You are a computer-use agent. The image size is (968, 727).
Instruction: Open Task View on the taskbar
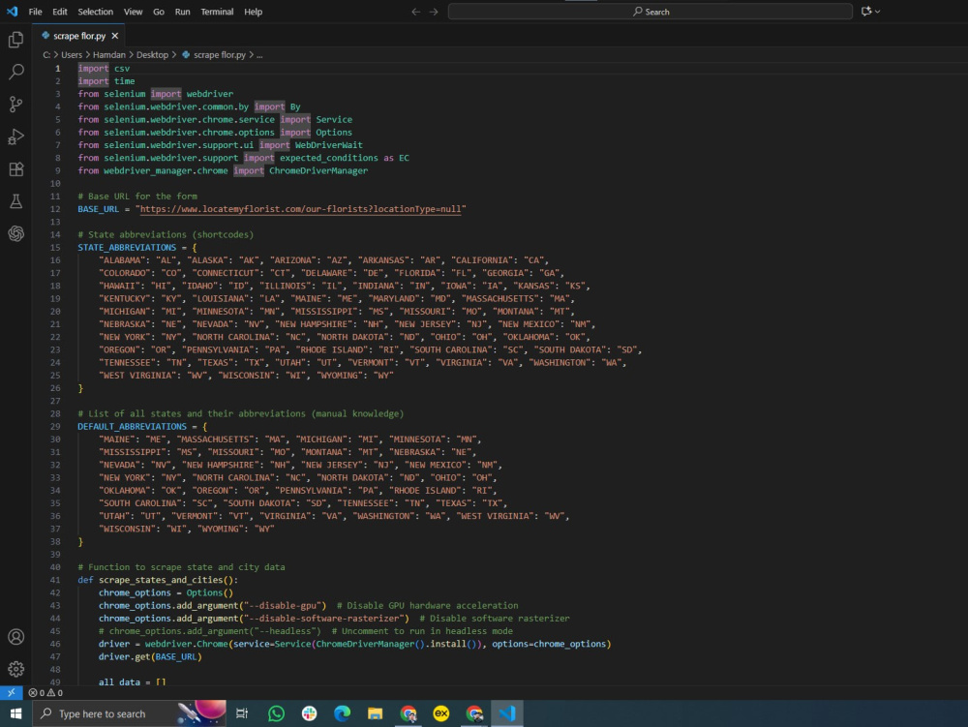point(242,713)
